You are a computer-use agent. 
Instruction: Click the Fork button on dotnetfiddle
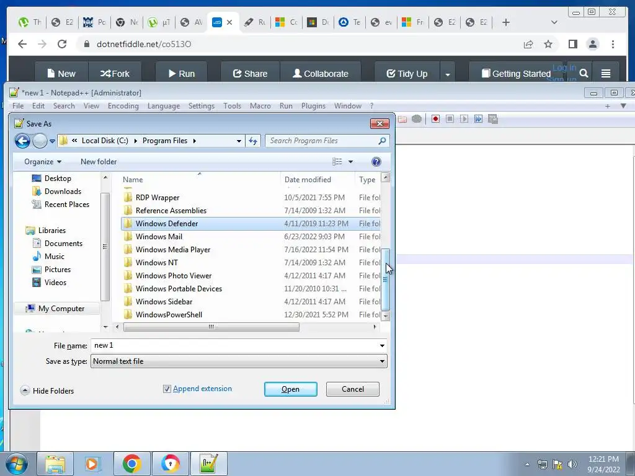point(115,74)
